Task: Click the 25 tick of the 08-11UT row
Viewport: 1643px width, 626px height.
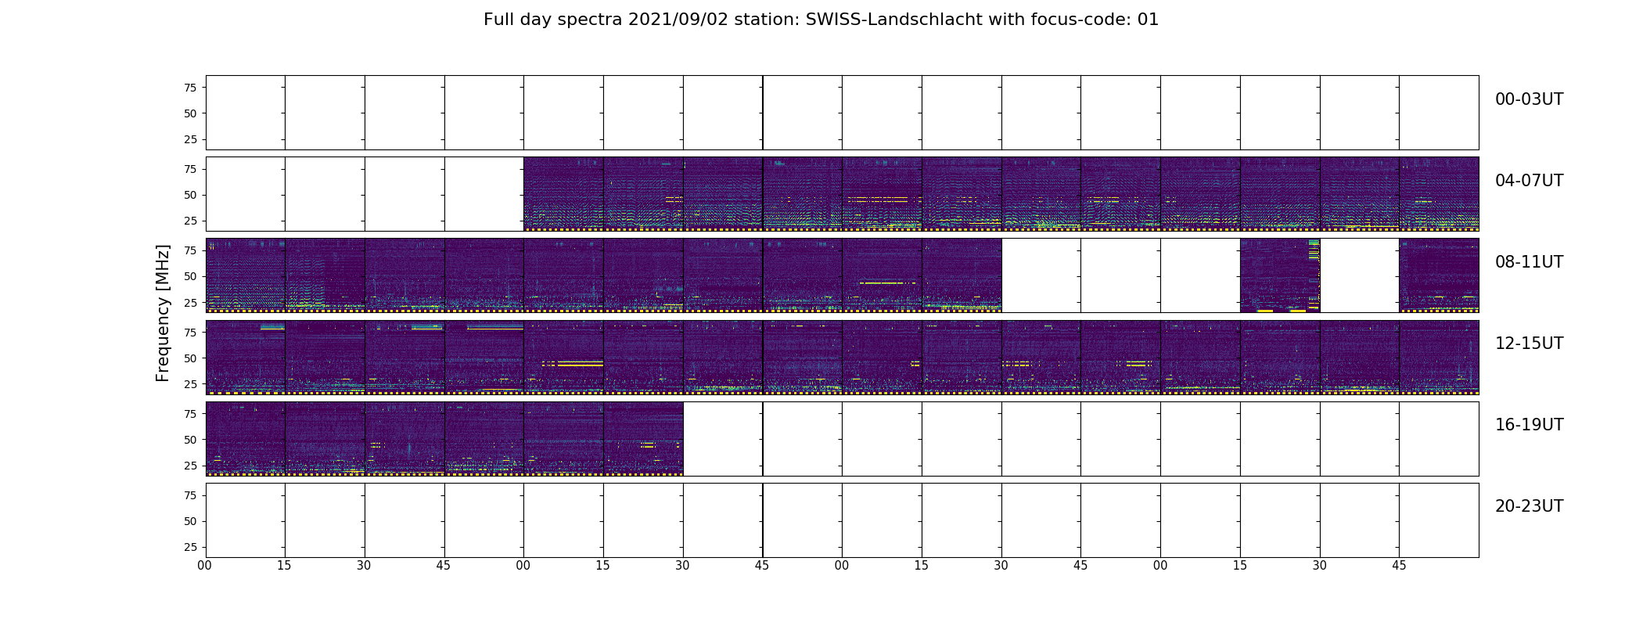Action: click(190, 302)
